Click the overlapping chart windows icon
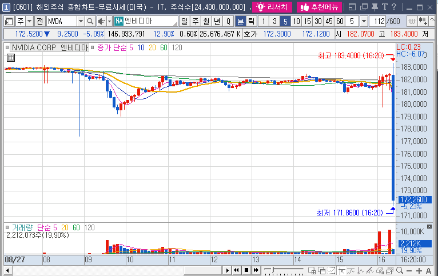The width and height of the screenshot is (438, 276). tap(321, 270)
